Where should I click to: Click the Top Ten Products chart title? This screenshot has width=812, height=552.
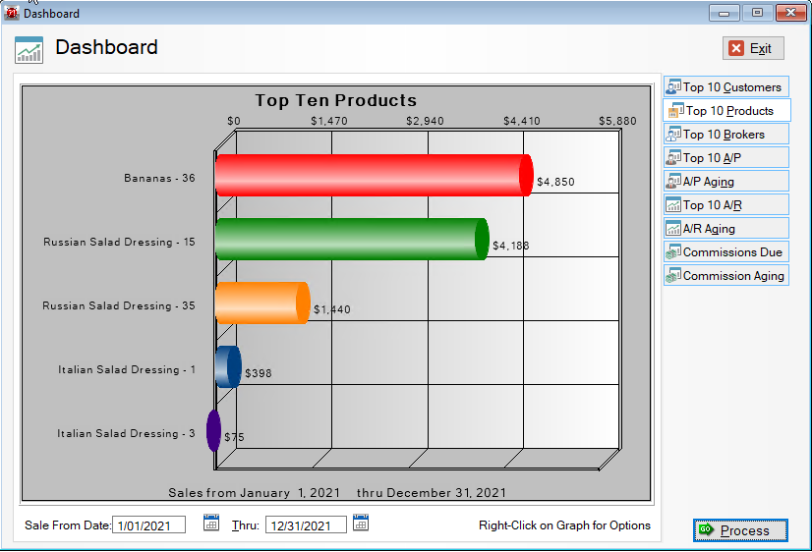[x=336, y=100]
